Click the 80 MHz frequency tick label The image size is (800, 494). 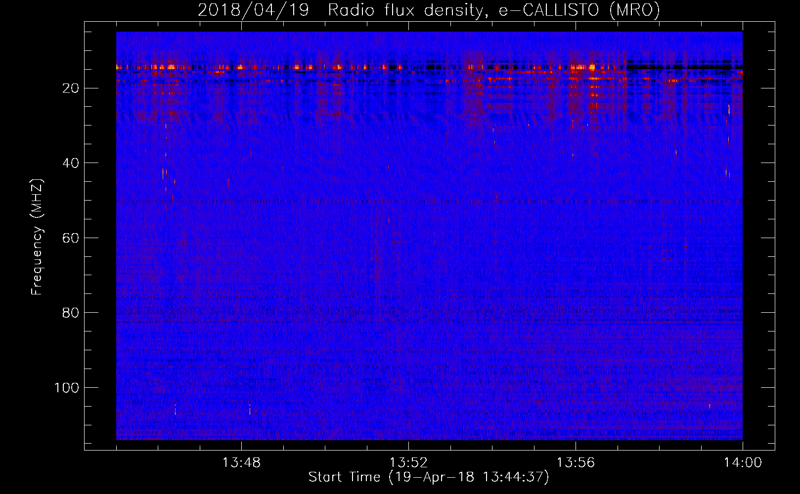71,313
